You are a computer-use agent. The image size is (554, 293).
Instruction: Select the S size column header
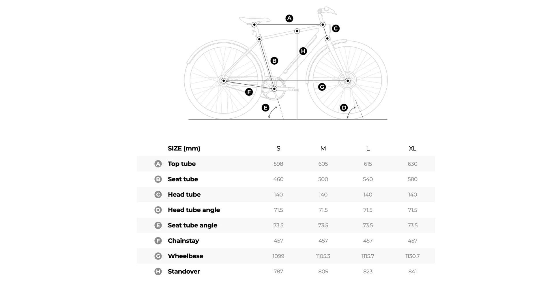coord(278,148)
